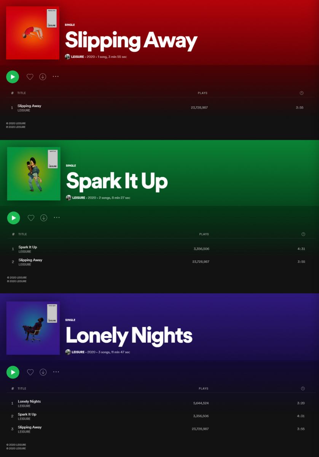Play the Spark It Up single

(x=14, y=218)
